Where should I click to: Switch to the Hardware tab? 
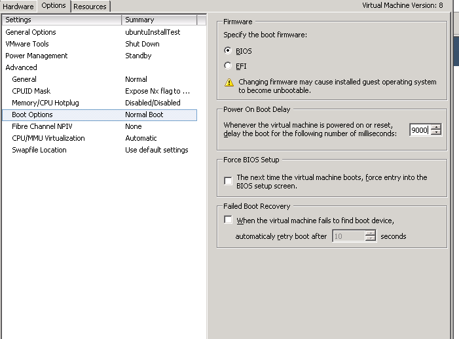[x=18, y=6]
